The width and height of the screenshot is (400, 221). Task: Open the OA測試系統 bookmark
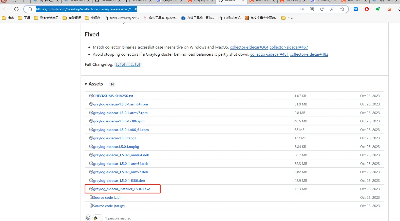(230, 18)
